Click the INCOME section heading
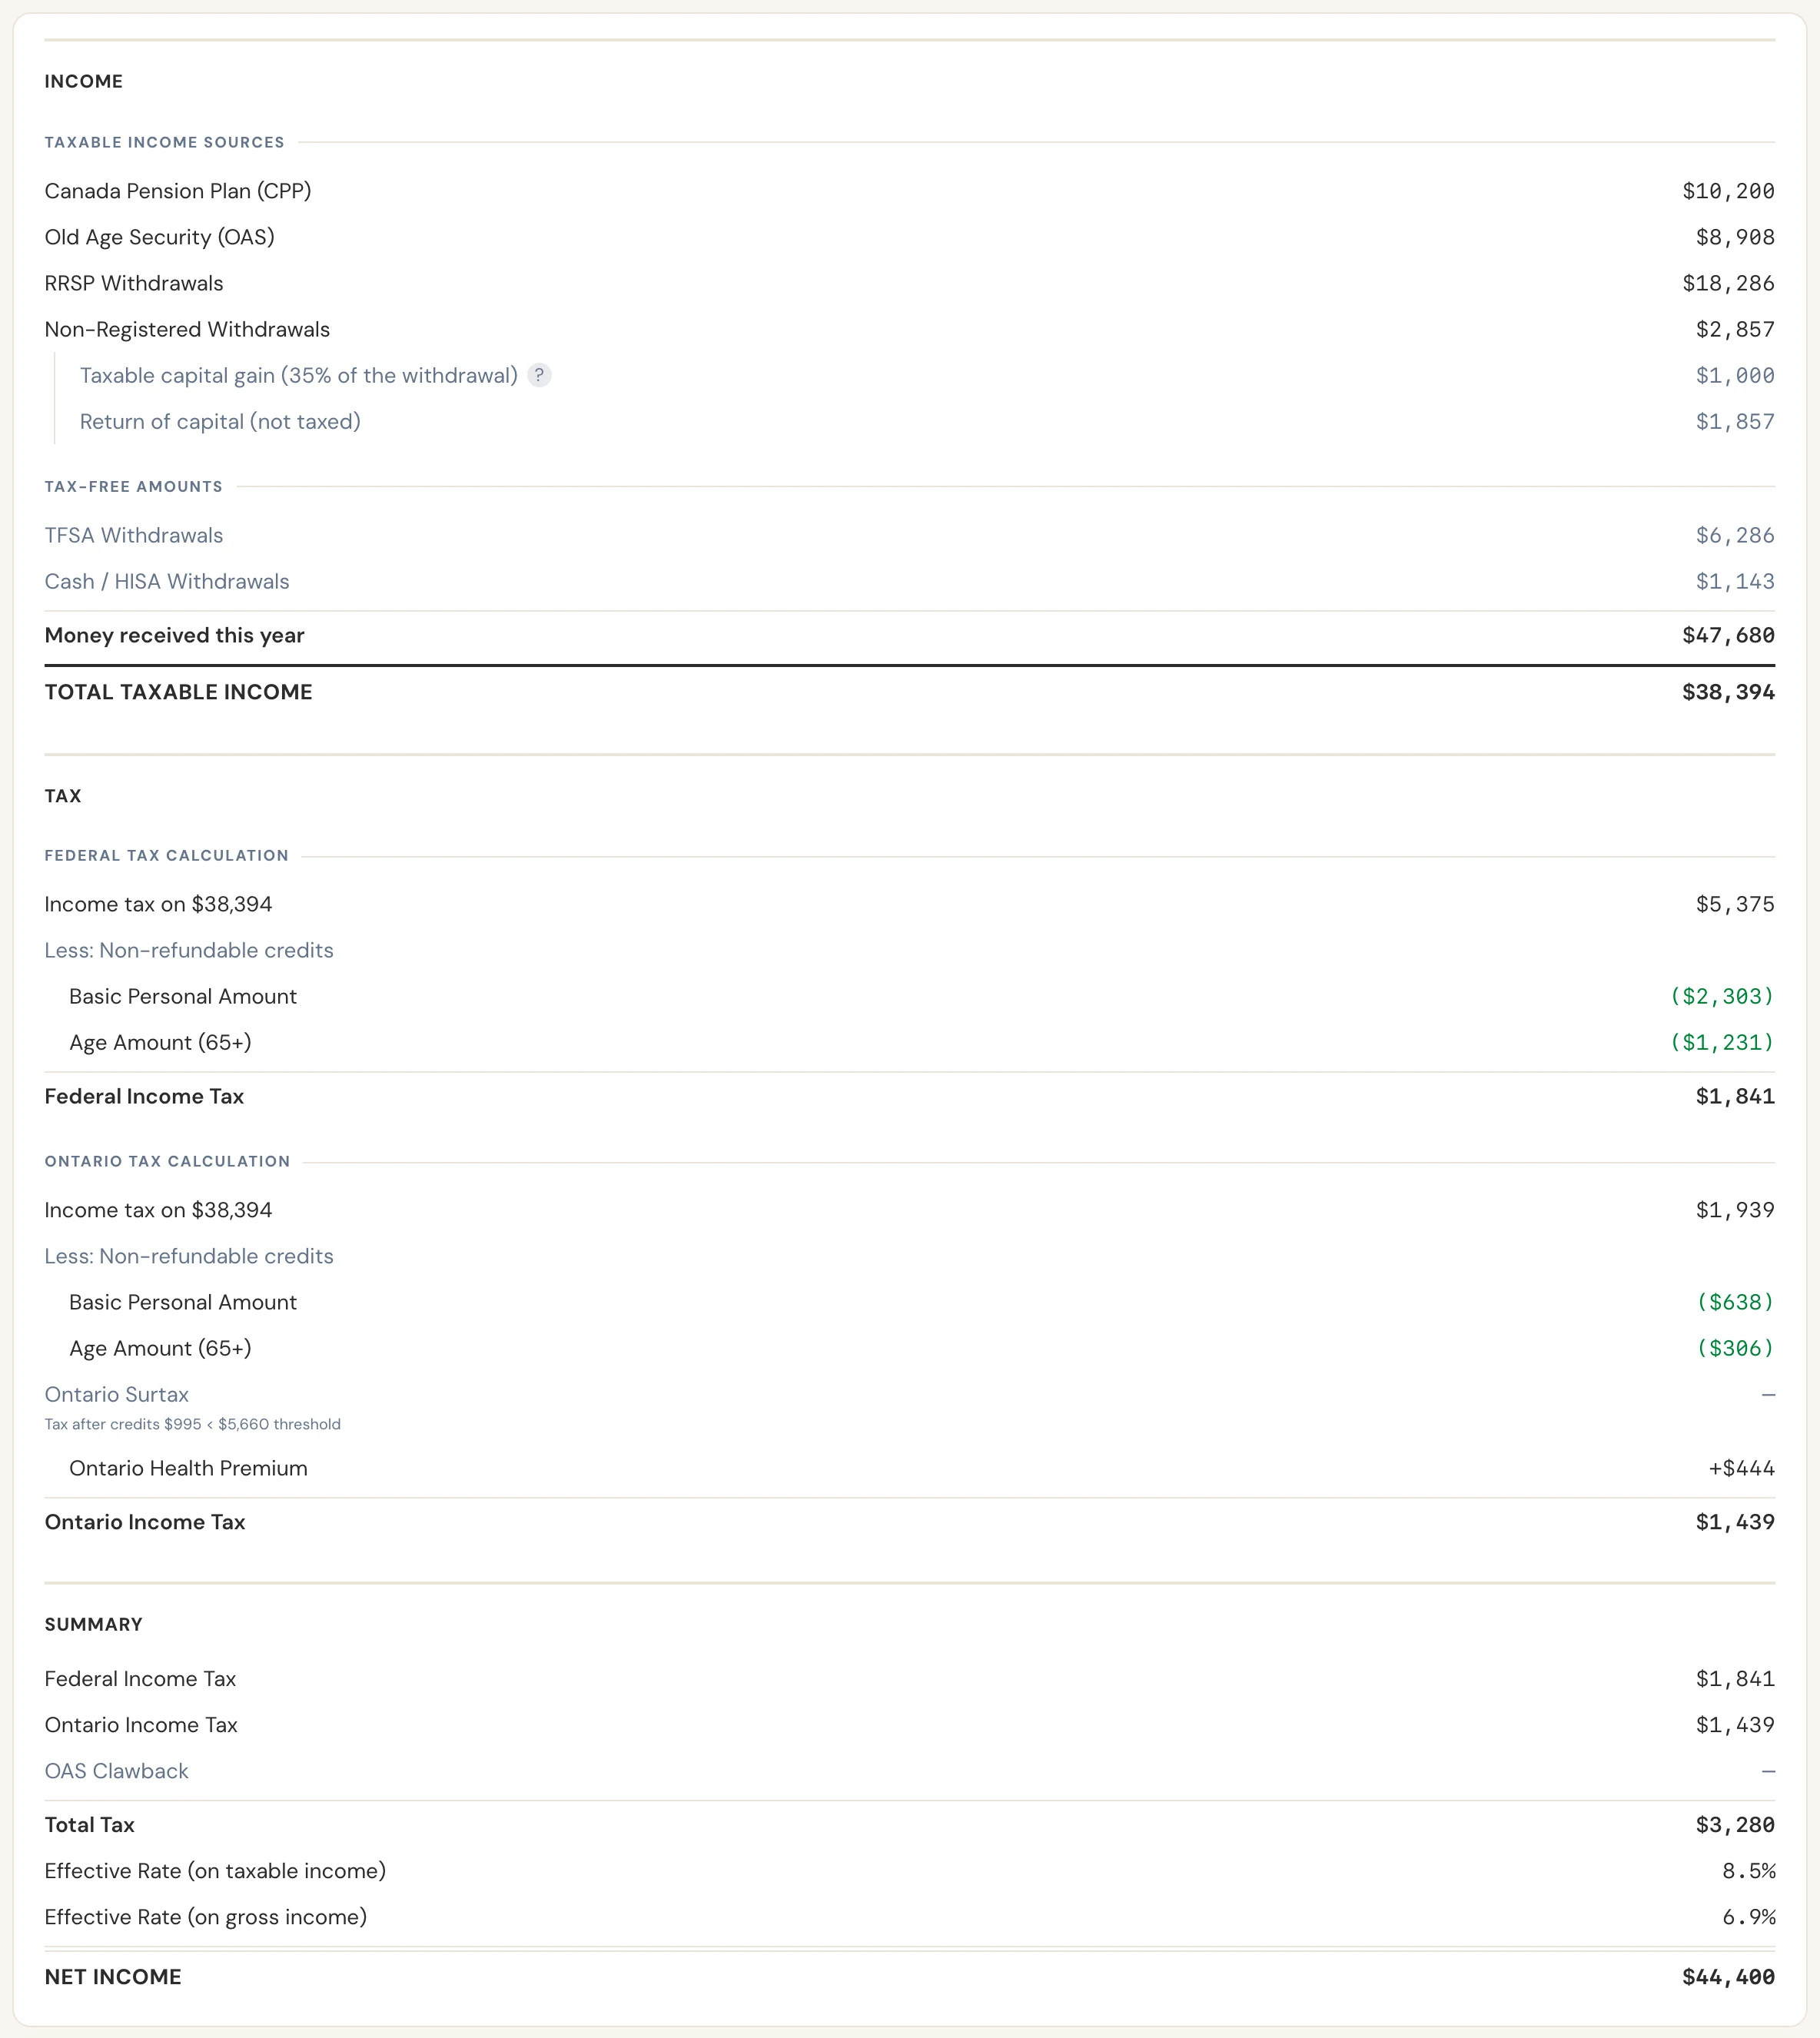The image size is (1820, 2038). [x=84, y=81]
